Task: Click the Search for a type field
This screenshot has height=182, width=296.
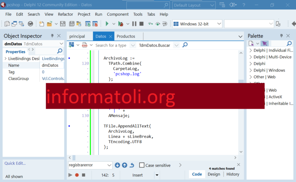Action: pyautogui.click(x=111, y=45)
